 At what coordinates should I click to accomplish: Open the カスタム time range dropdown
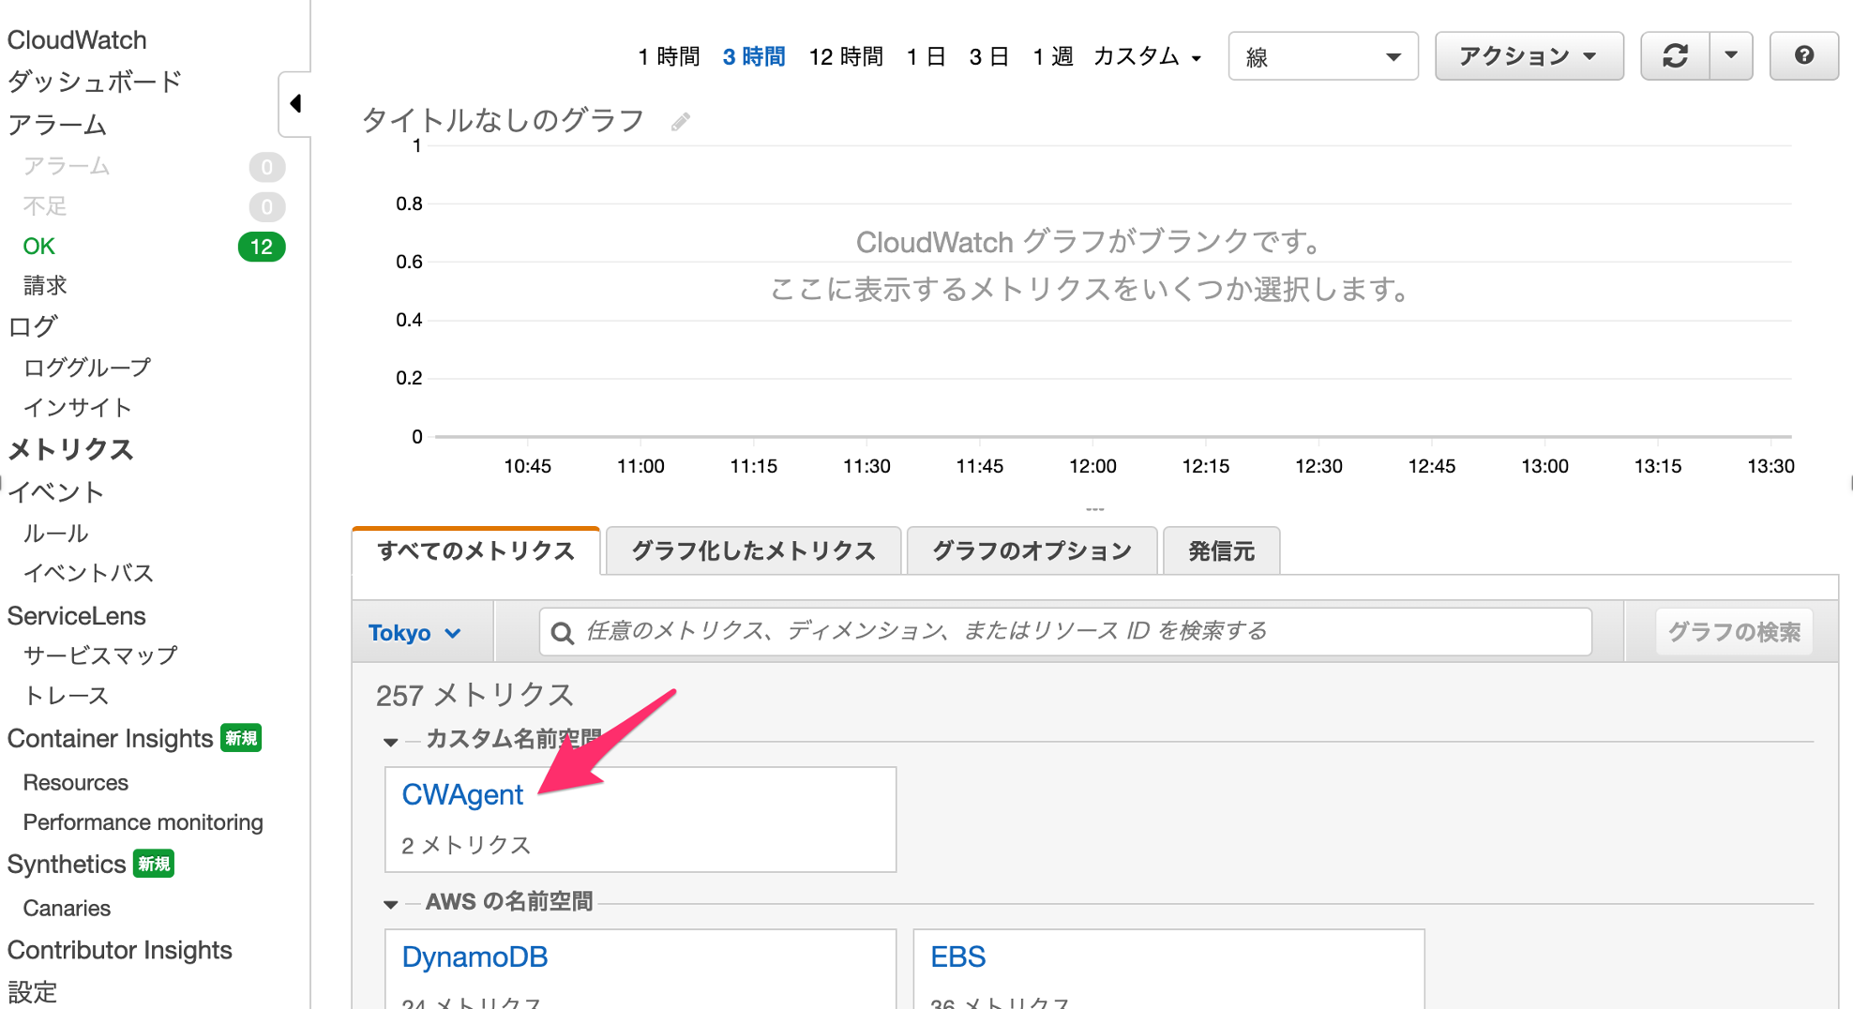1147,57
